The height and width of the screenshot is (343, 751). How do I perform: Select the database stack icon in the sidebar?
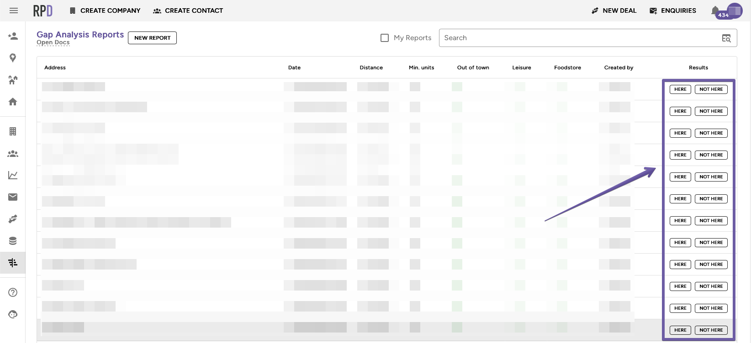(x=13, y=241)
